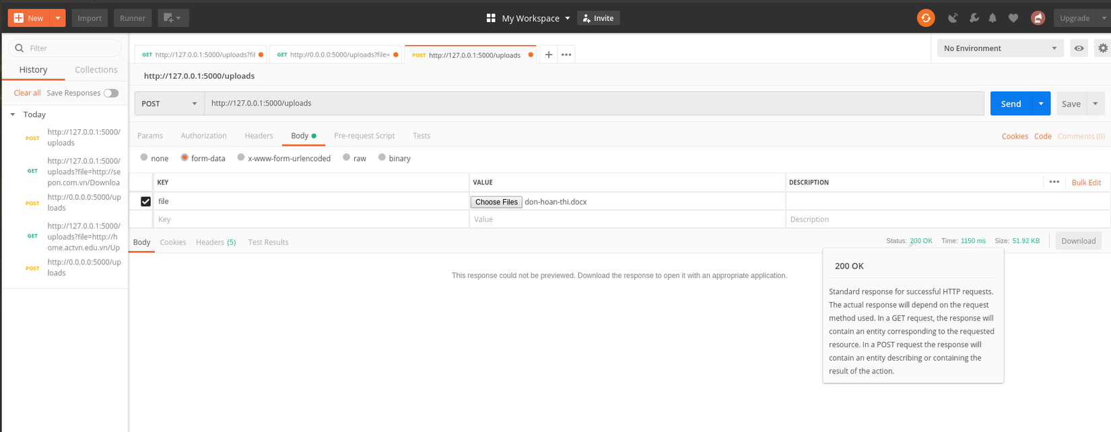Open the Authorization tab
1111x432 pixels.
pos(203,136)
